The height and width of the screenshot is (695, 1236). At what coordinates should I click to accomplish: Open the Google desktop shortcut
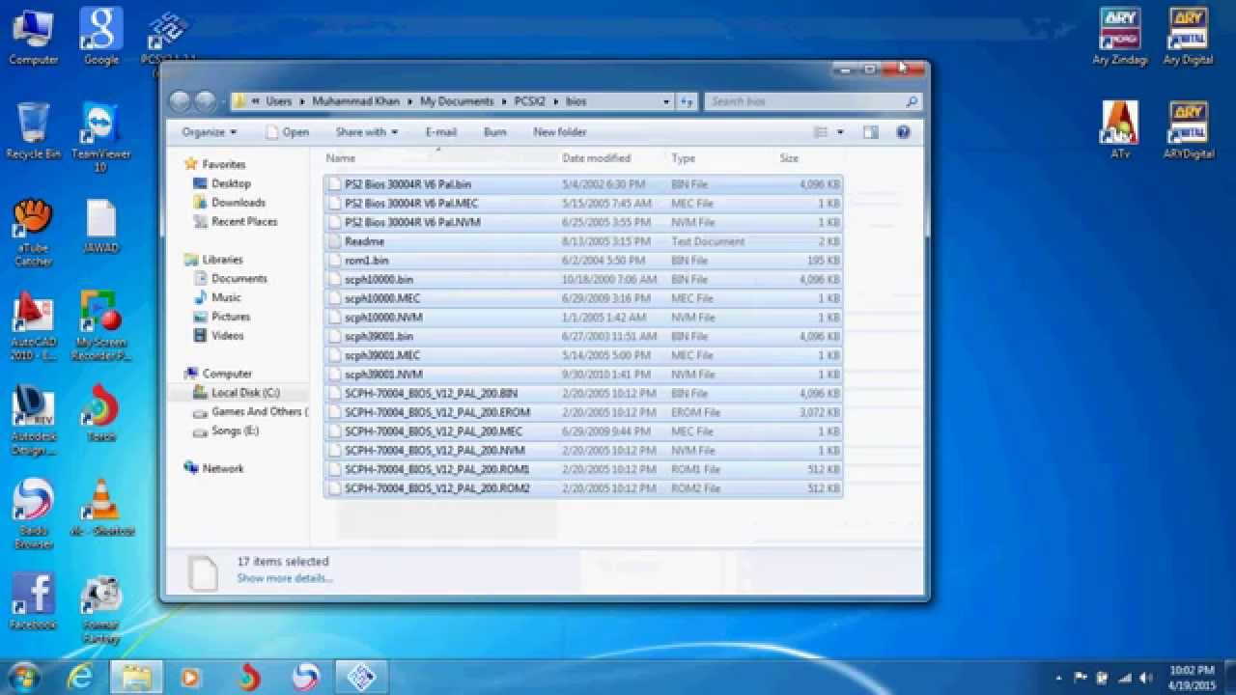pos(100,37)
